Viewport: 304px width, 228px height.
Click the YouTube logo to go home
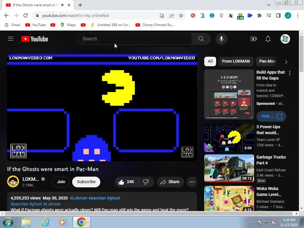click(x=35, y=39)
